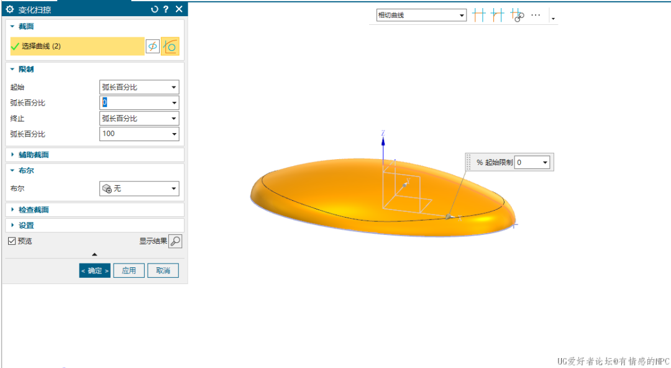This screenshot has height=368, width=671.
Task: Toggle the 预览 checkbox
Action: point(12,241)
